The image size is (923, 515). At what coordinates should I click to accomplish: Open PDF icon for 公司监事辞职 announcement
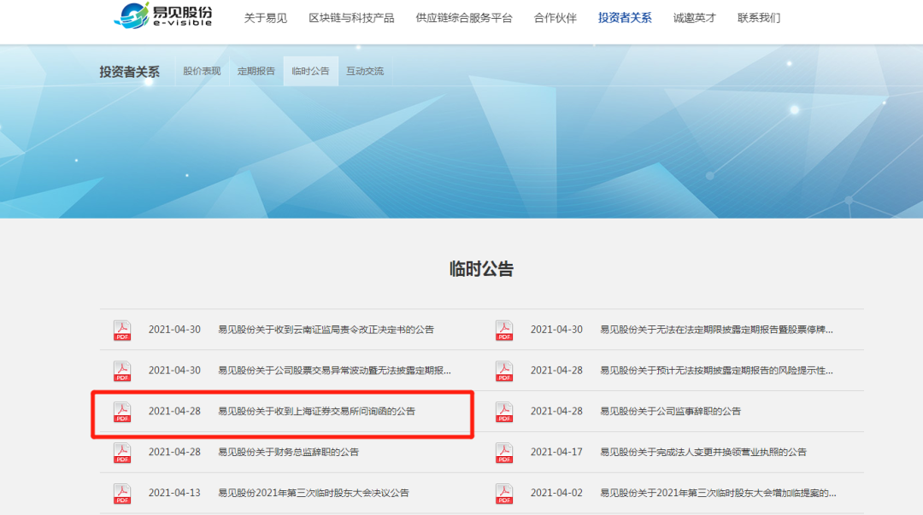coord(504,412)
